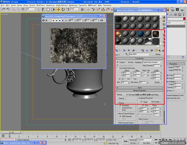Click Use Pivot Point Center icon
This screenshot has width=187, height=145.
click(83, 9)
